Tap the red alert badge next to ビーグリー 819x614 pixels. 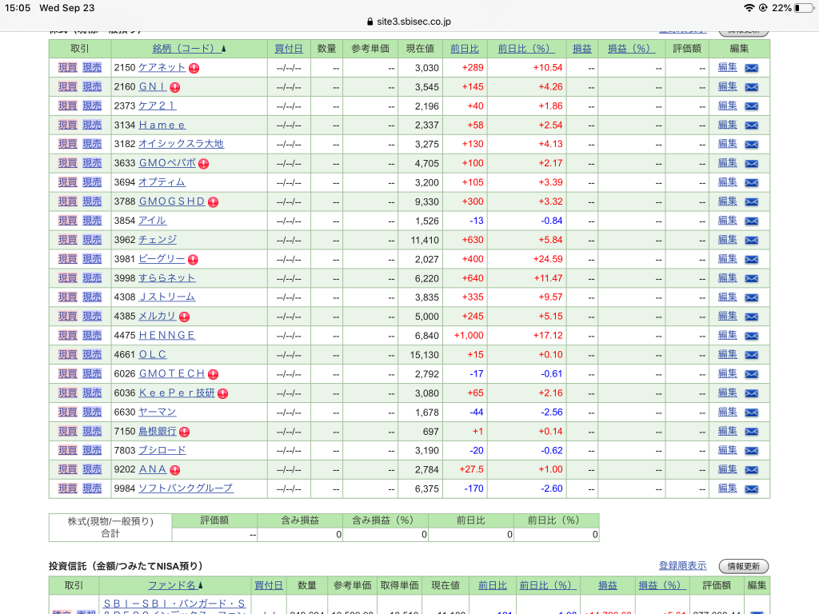[193, 260]
